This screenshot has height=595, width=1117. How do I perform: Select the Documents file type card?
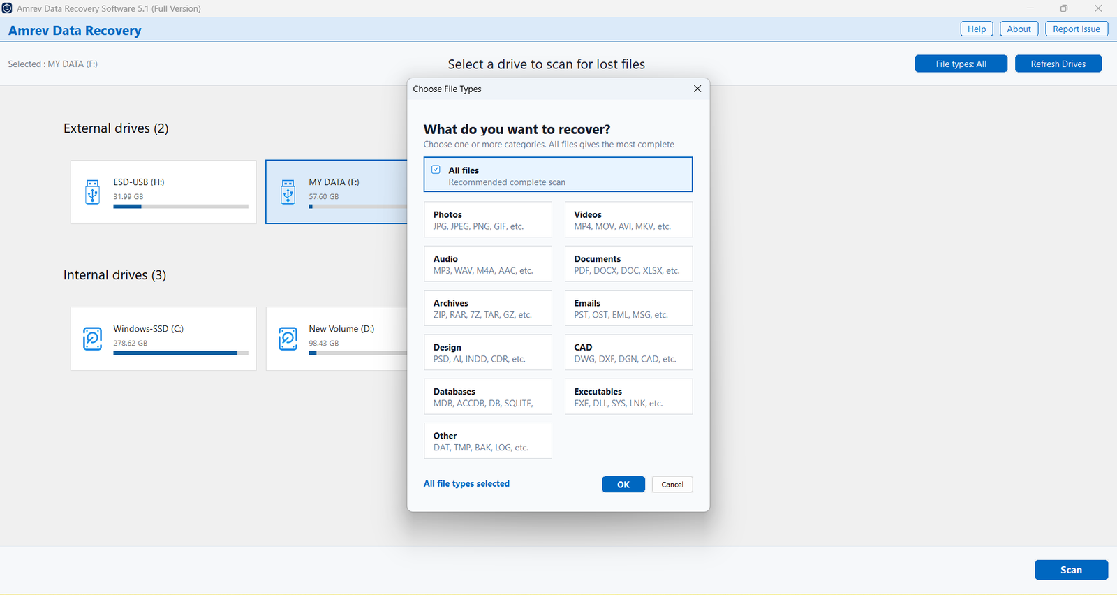pos(628,264)
